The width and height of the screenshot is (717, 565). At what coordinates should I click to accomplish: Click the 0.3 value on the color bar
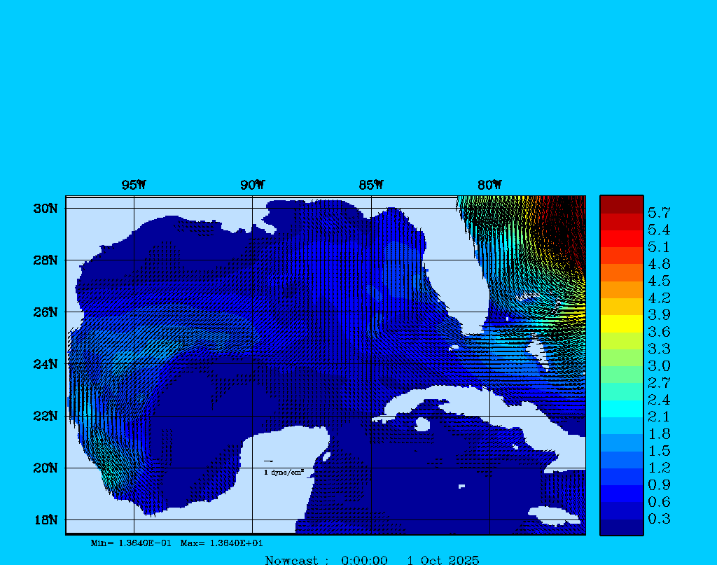[659, 519]
